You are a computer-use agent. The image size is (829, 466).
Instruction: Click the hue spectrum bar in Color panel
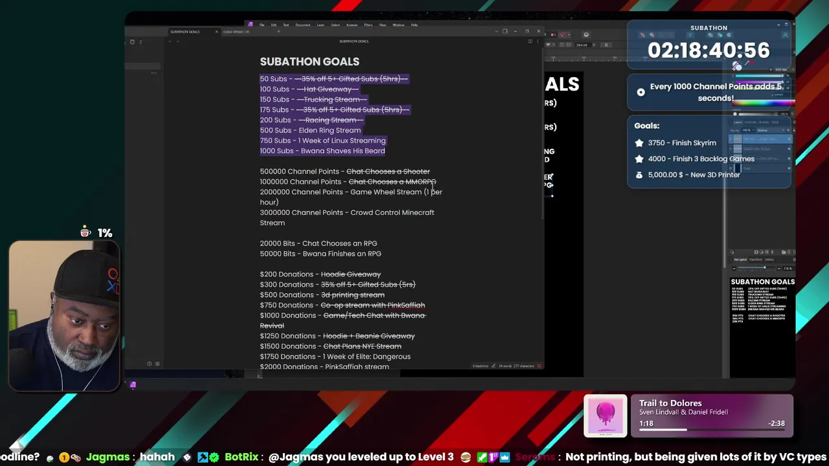pyautogui.click(x=764, y=103)
